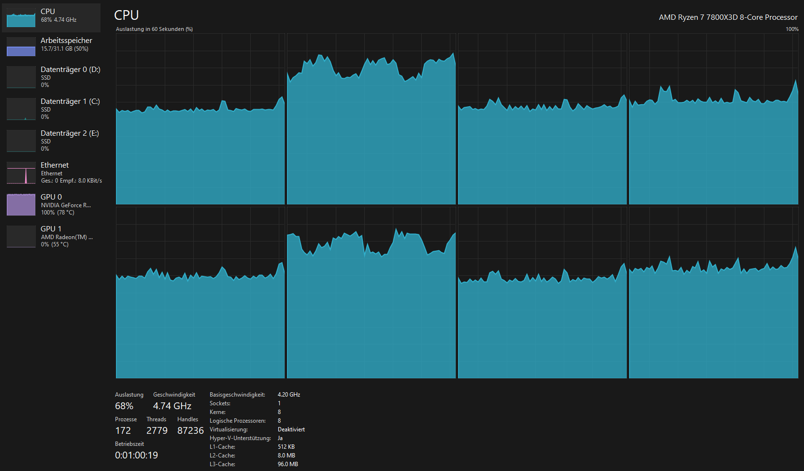Image resolution: width=804 pixels, height=471 pixels.
Task: Open Datenträger 1 (C:) statistics
Action: (70, 108)
